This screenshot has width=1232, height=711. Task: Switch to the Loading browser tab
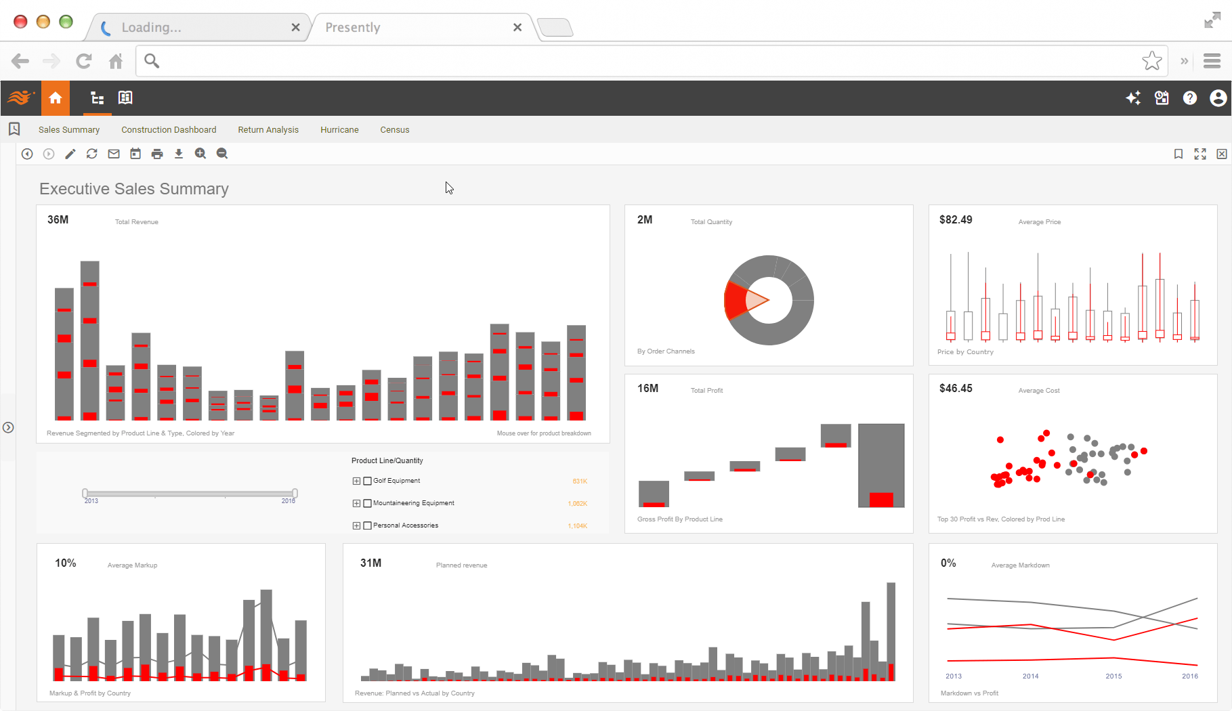coord(196,27)
